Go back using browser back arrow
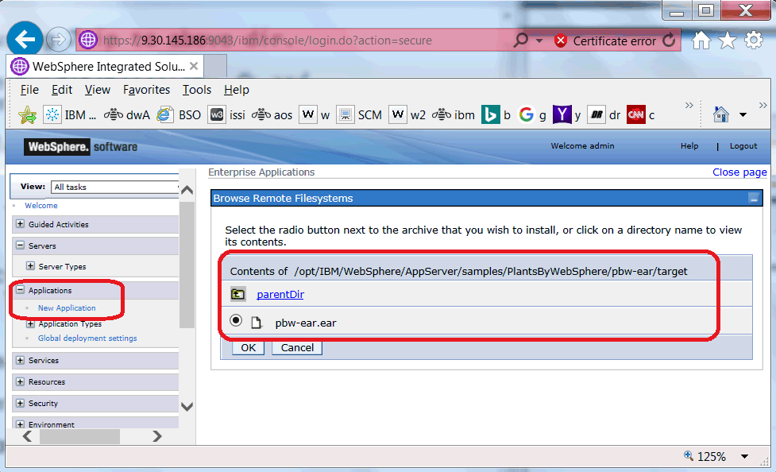 pos(25,39)
